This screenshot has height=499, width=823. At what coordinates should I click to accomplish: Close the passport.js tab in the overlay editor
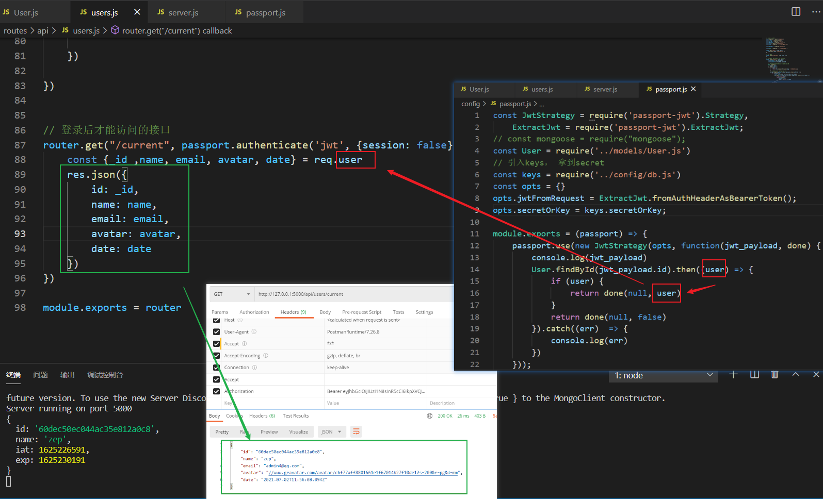pyautogui.click(x=693, y=89)
